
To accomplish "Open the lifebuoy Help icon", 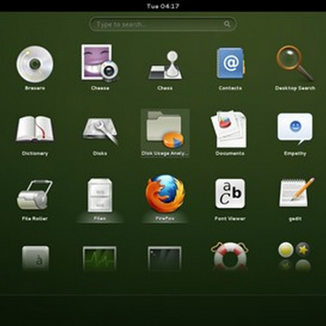I will 230,256.
